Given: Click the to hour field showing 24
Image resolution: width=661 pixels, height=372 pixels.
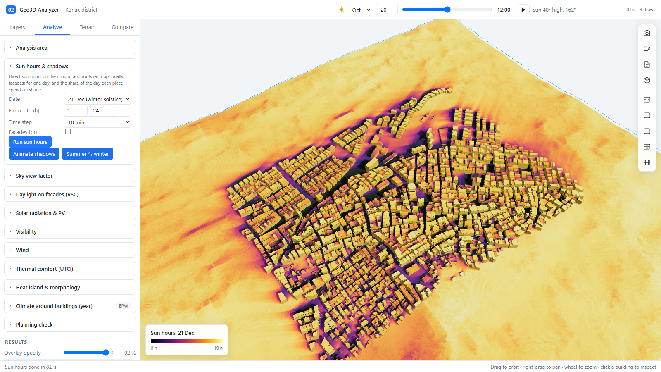Looking at the screenshot, I should click(102, 110).
